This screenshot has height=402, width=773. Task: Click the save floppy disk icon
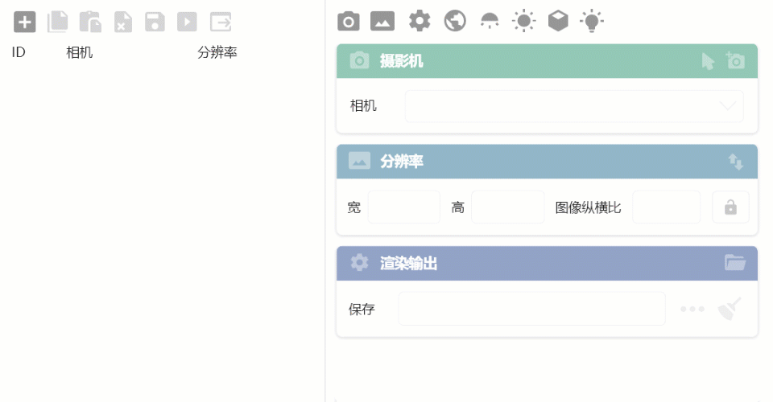(x=155, y=23)
